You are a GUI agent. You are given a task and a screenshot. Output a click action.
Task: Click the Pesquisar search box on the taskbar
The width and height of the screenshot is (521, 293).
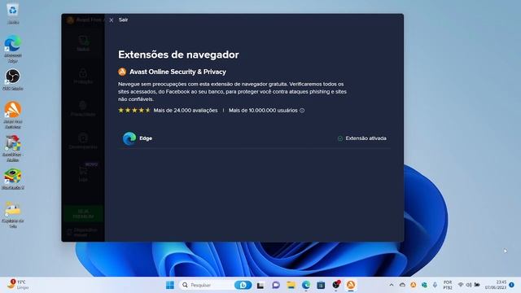pyautogui.click(x=216, y=285)
